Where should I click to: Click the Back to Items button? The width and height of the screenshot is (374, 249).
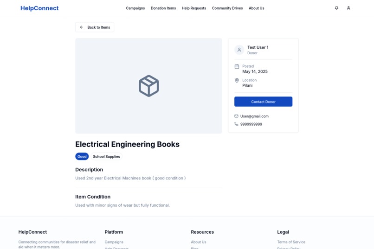tap(95, 27)
